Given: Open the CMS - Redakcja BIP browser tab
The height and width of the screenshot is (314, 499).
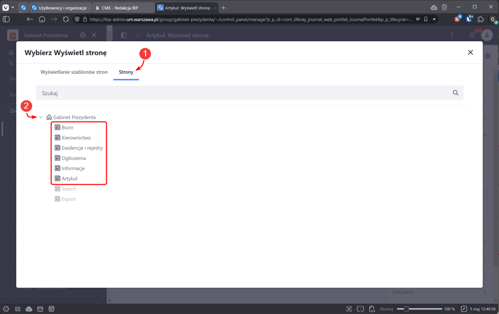Looking at the screenshot, I should point(120,8).
